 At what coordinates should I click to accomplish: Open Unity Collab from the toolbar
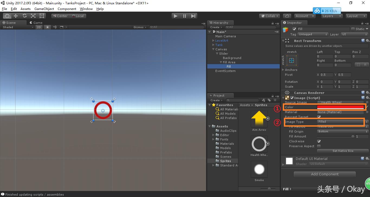tap(269, 16)
